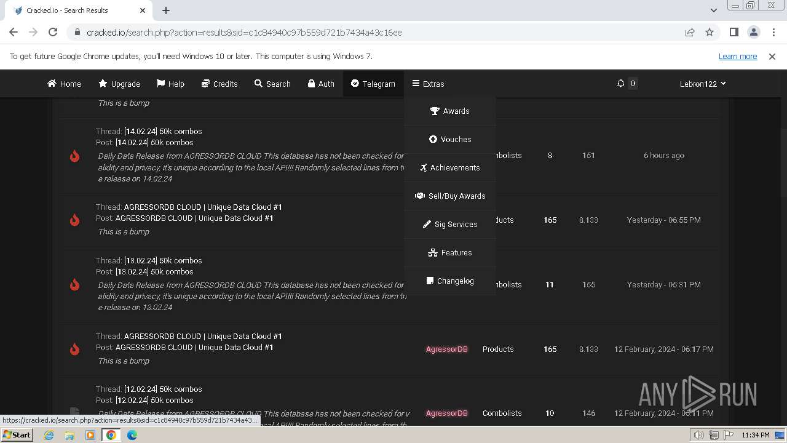Go back using browser back arrow

tap(14, 32)
